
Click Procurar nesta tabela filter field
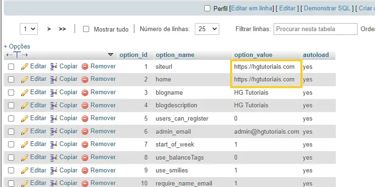point(316,29)
